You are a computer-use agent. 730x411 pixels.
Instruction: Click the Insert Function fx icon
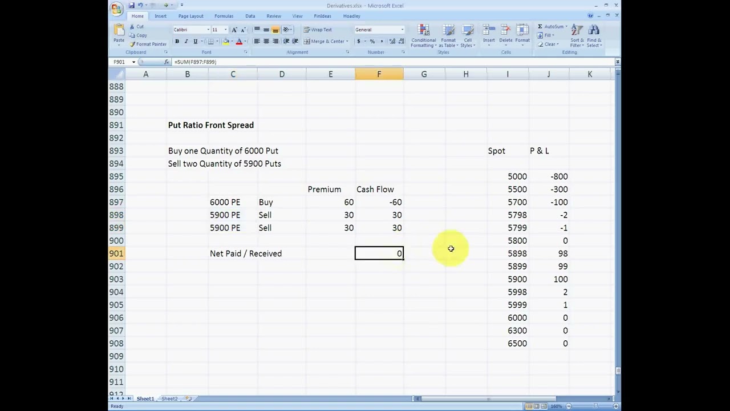coord(167,62)
